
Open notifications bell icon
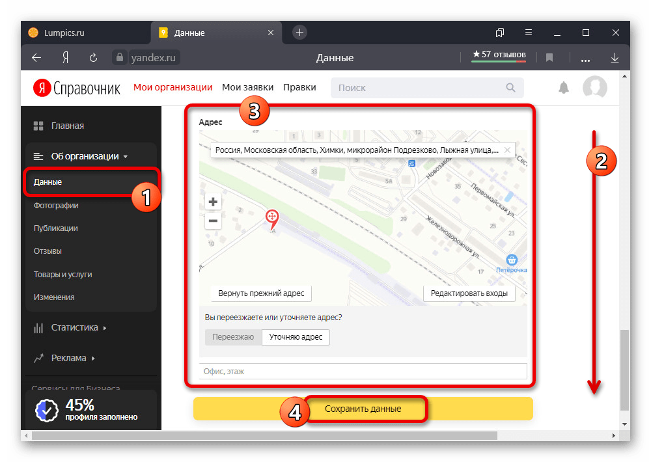coord(564,88)
